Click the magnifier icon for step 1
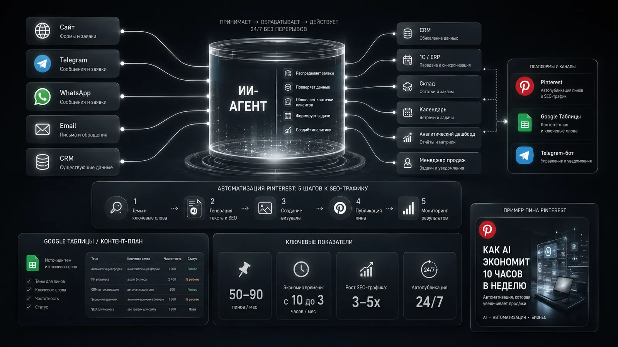The image size is (618, 347). pyautogui.click(x=116, y=208)
